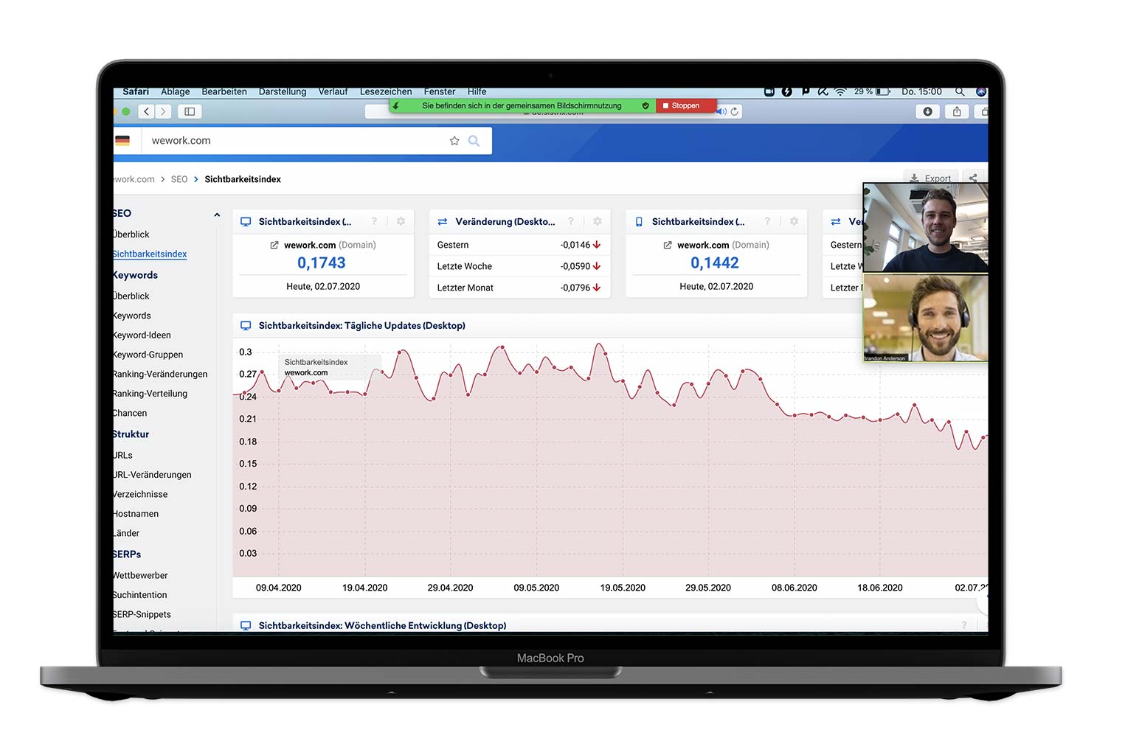The image size is (1125, 755).
Task: Click the mobile visibility value 0,1442
Action: [715, 262]
